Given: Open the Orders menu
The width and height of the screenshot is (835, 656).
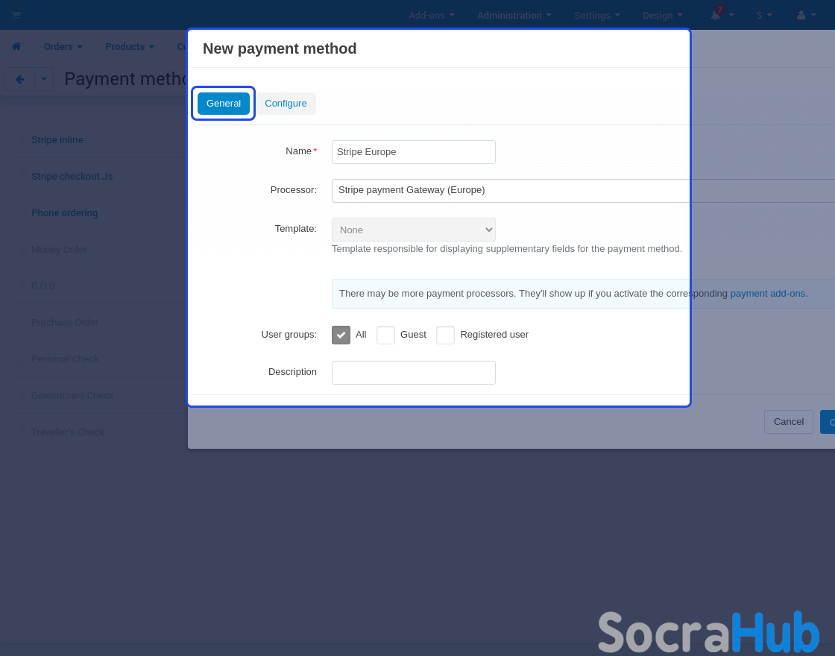Looking at the screenshot, I should pos(63,47).
